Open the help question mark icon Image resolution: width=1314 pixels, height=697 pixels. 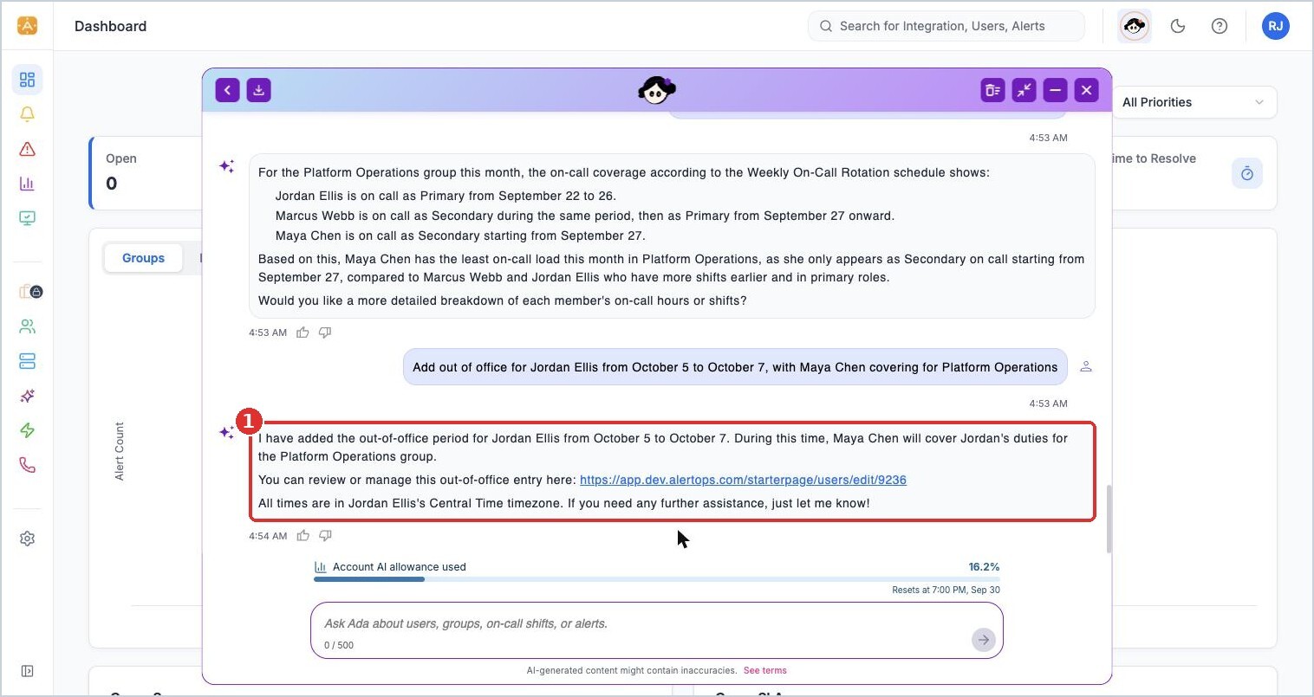1220,26
